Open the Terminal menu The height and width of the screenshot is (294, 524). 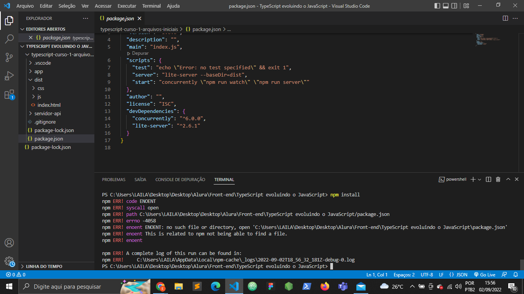[x=152, y=6]
